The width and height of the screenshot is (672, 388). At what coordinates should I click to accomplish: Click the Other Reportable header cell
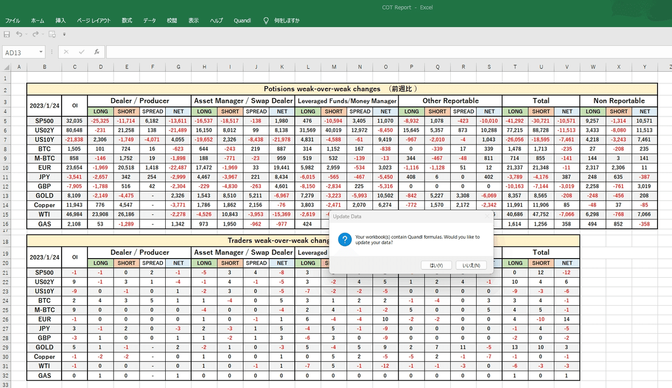[450, 101]
